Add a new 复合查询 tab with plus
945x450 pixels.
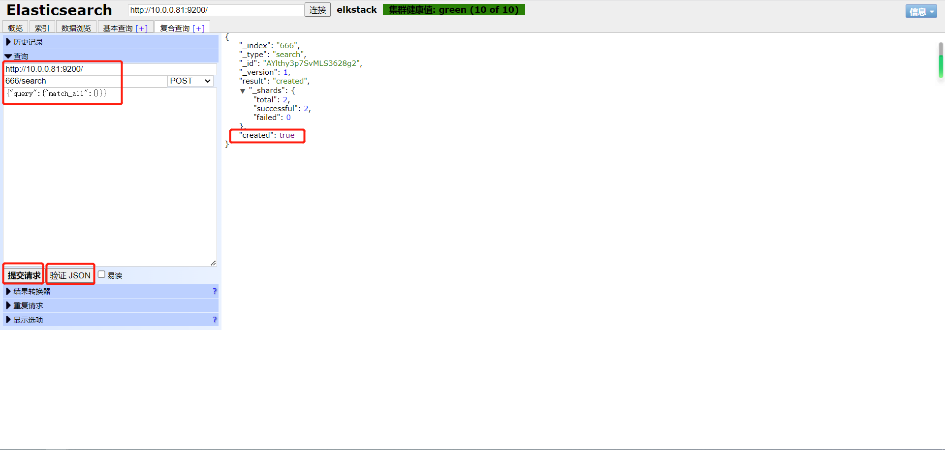[x=199, y=29]
